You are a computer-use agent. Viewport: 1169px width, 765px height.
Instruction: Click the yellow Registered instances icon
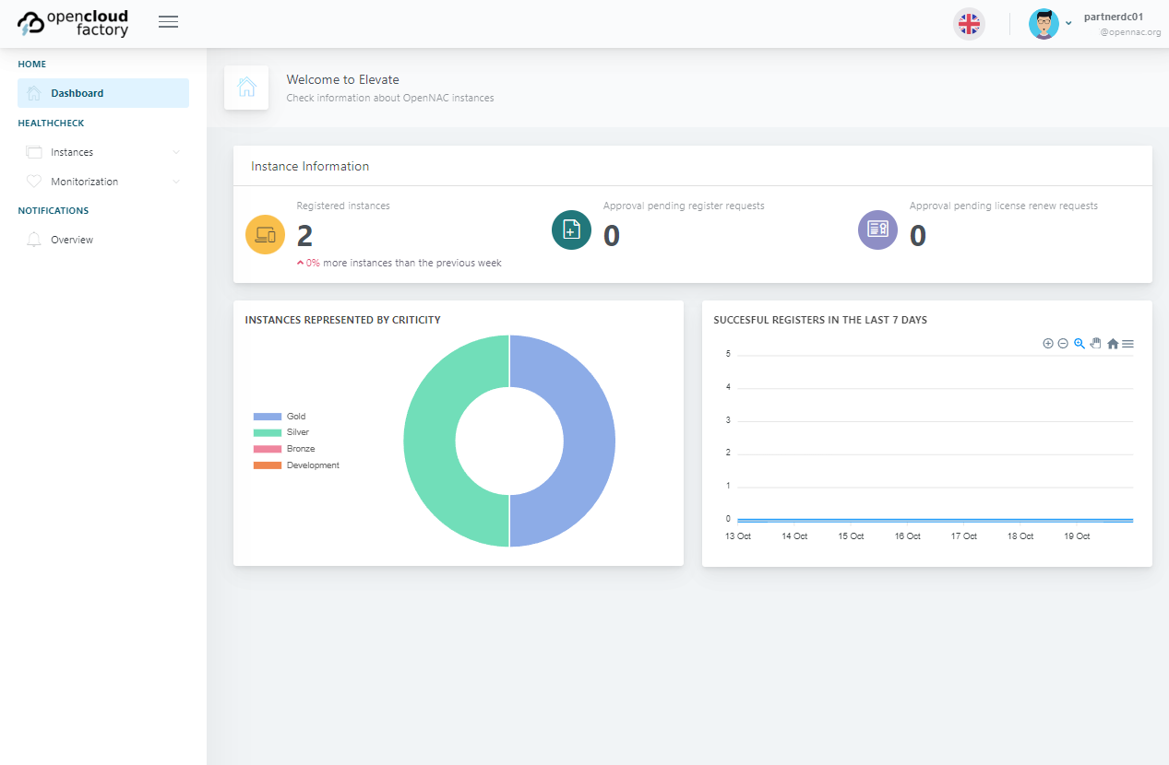[265, 234]
